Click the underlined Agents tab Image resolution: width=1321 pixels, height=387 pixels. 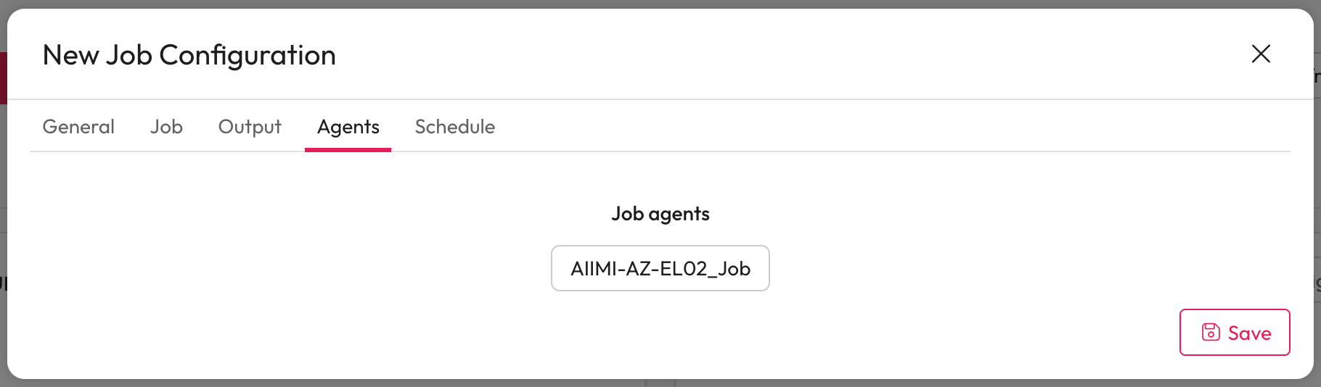click(348, 127)
